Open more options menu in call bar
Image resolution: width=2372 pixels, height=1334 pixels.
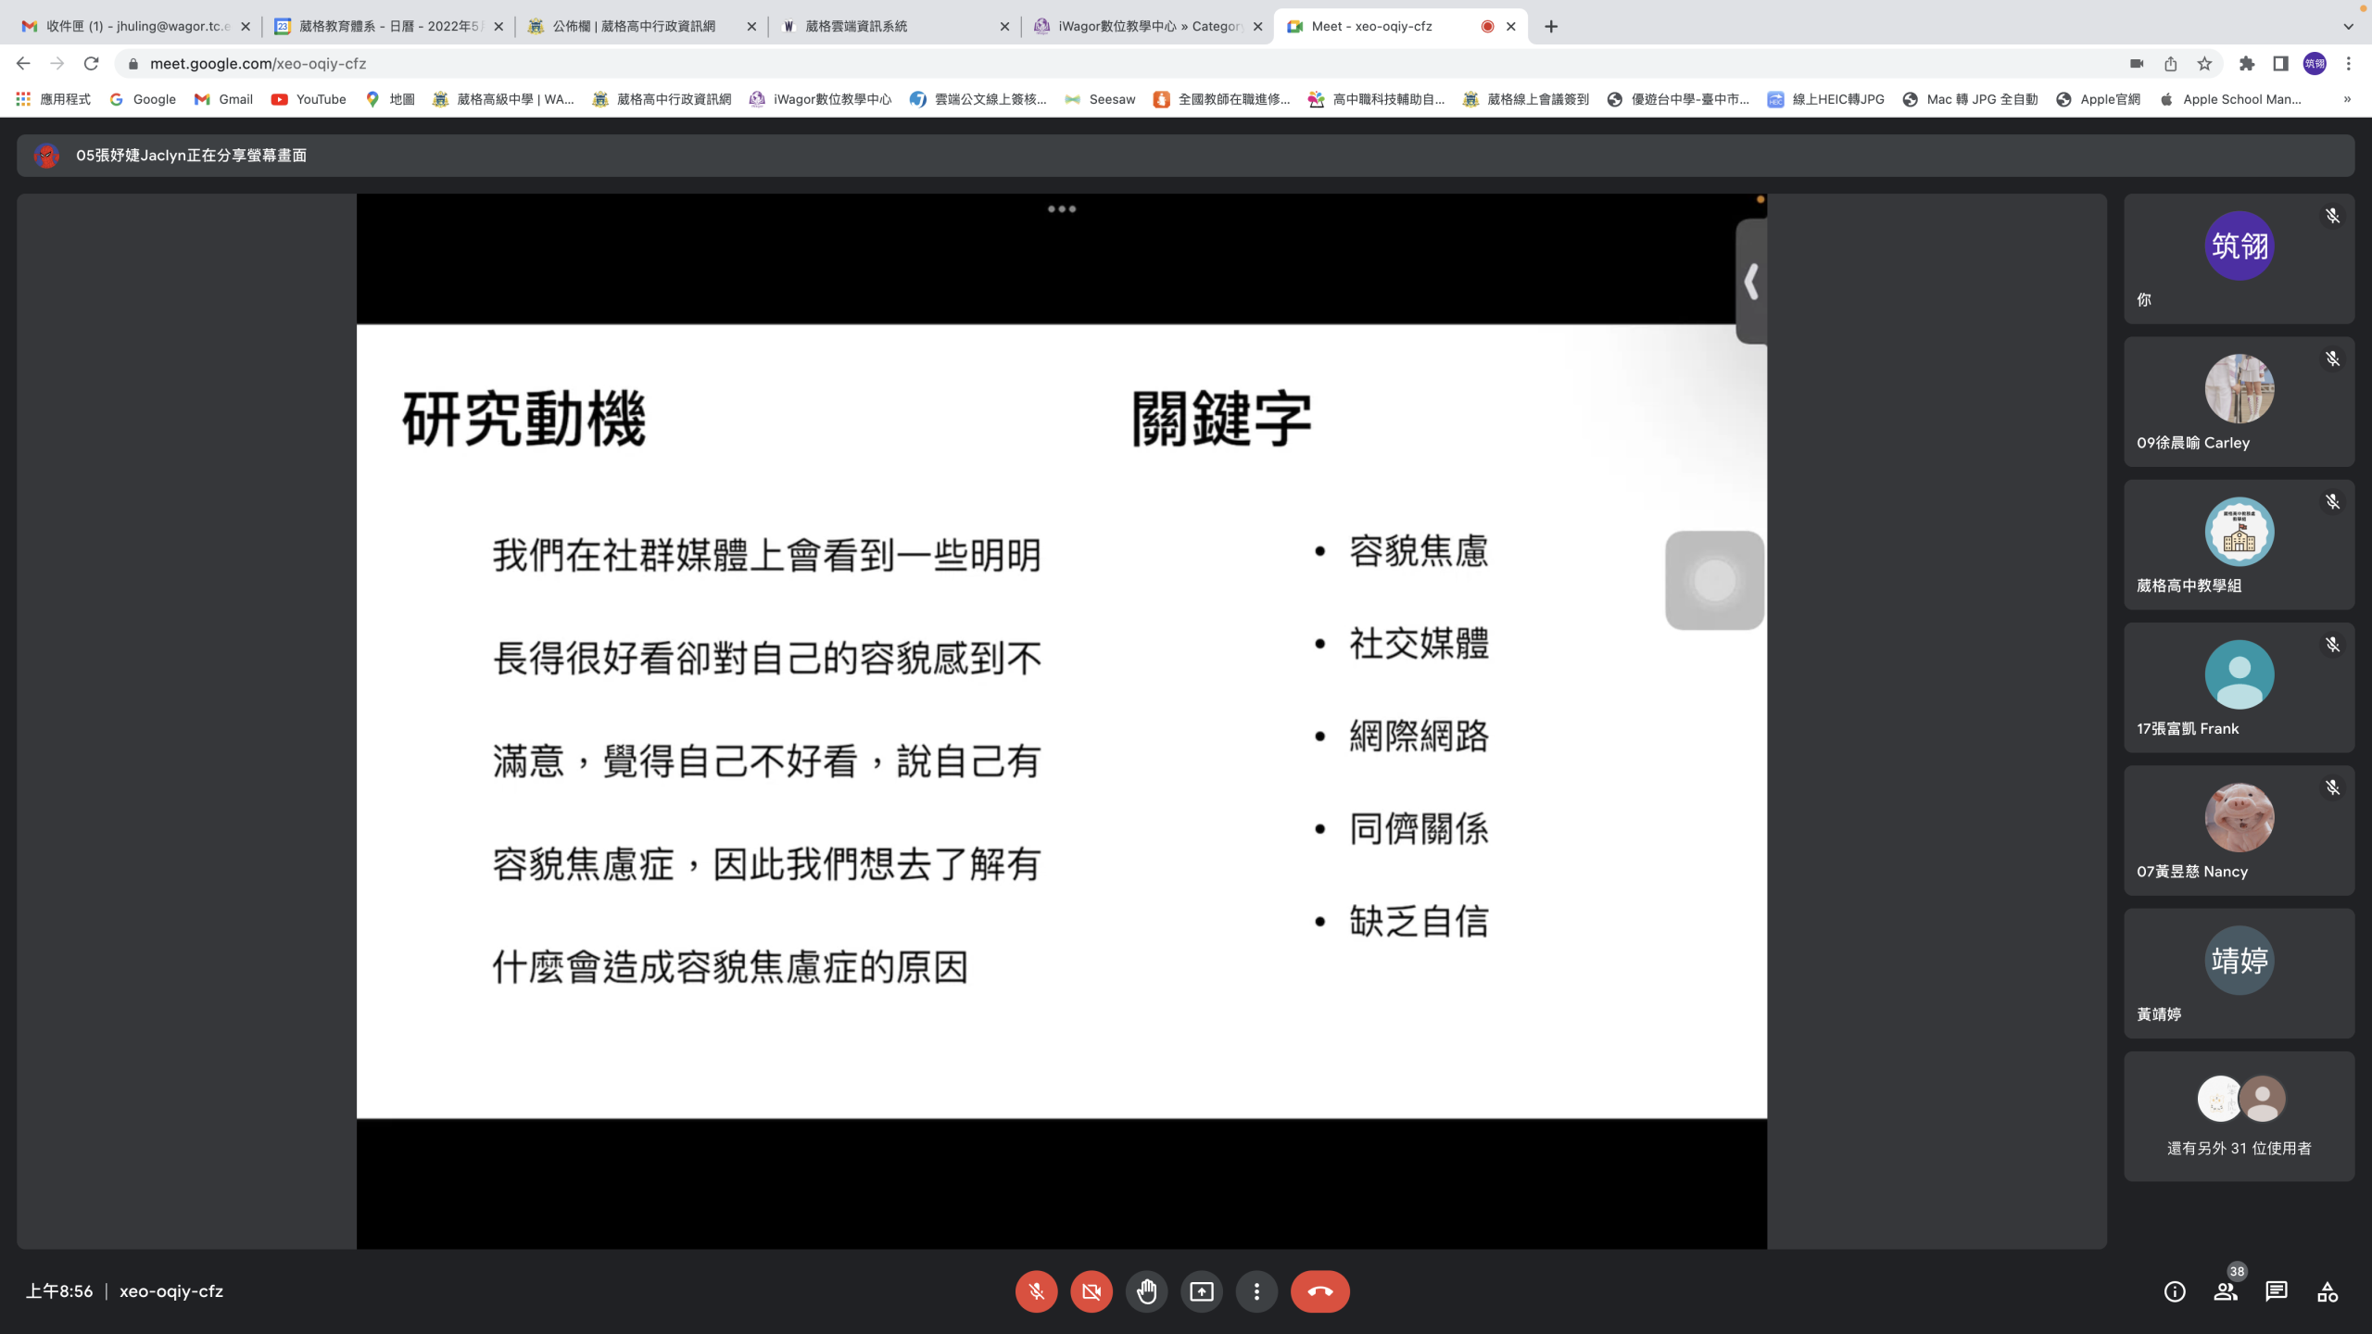1256,1291
